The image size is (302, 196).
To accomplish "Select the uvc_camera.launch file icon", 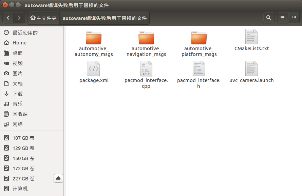I will coord(251,68).
